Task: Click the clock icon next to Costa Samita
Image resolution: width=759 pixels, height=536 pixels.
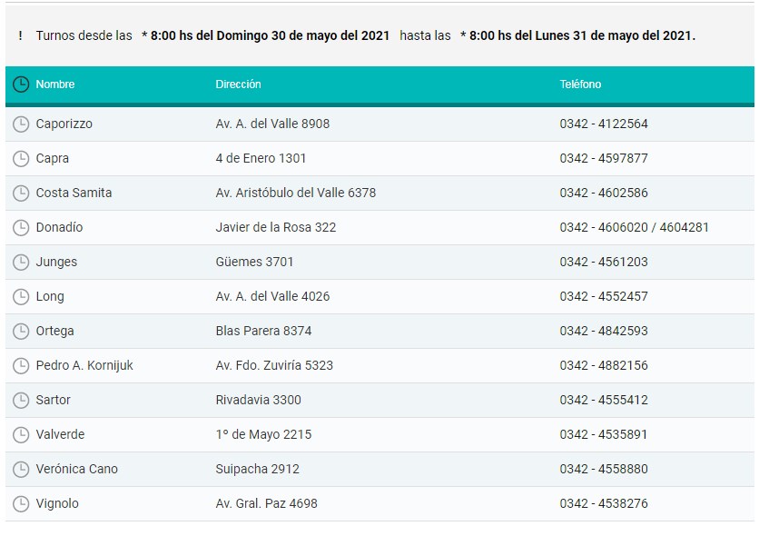Action: 21,193
